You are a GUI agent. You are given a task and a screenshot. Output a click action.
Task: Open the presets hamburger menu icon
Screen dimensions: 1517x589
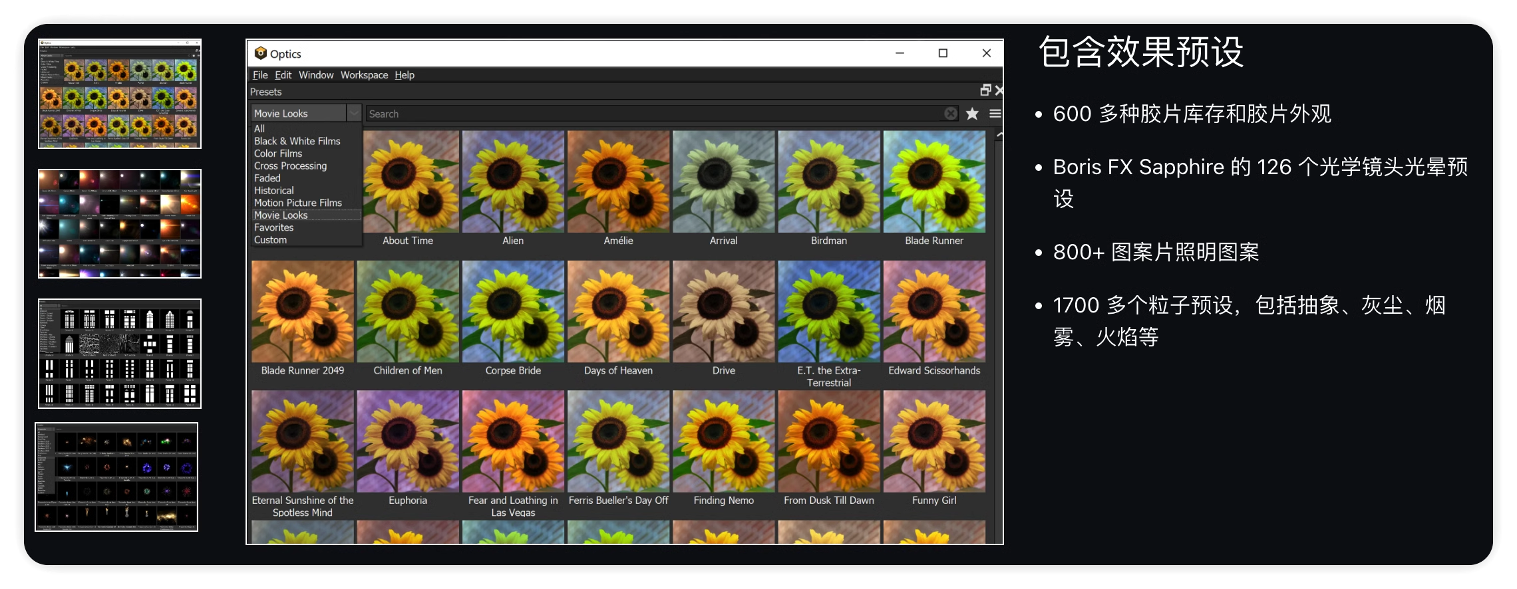[995, 114]
